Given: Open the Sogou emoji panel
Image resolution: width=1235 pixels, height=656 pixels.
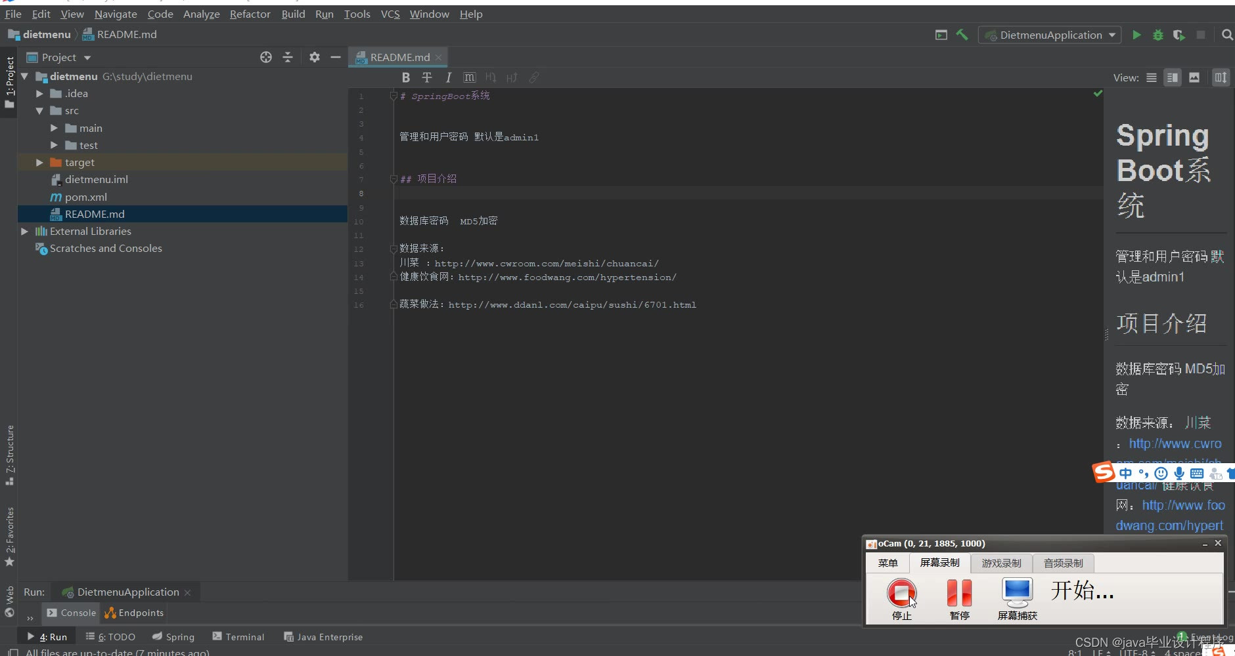Looking at the screenshot, I should [x=1161, y=473].
